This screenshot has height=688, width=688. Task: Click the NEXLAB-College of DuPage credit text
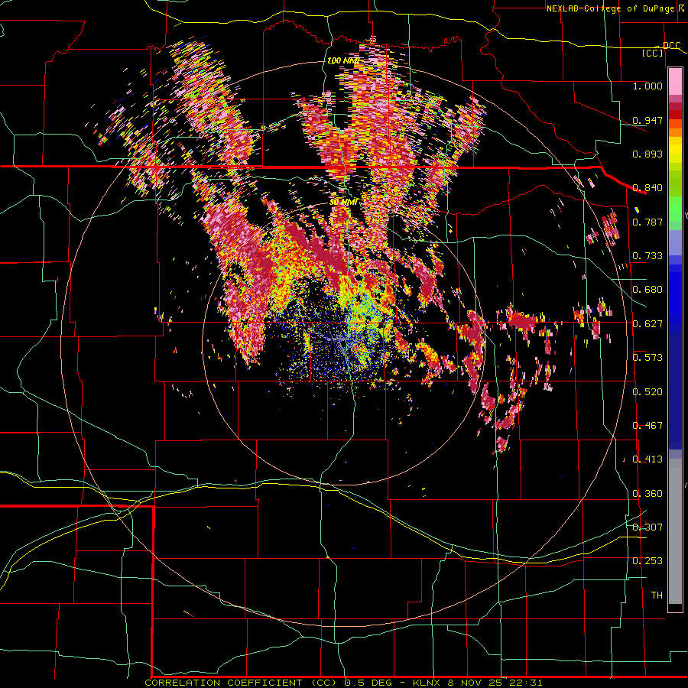pos(611,8)
